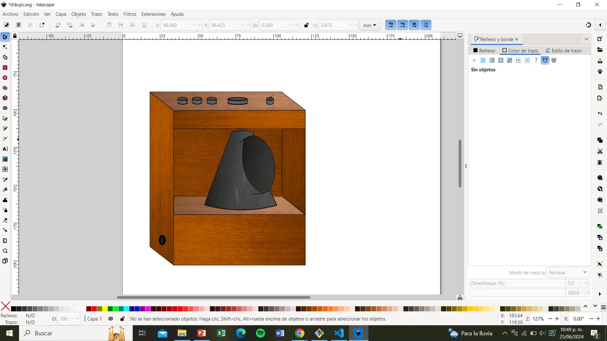Open the Archivo menu
The width and height of the screenshot is (607, 341).
[x=10, y=14]
